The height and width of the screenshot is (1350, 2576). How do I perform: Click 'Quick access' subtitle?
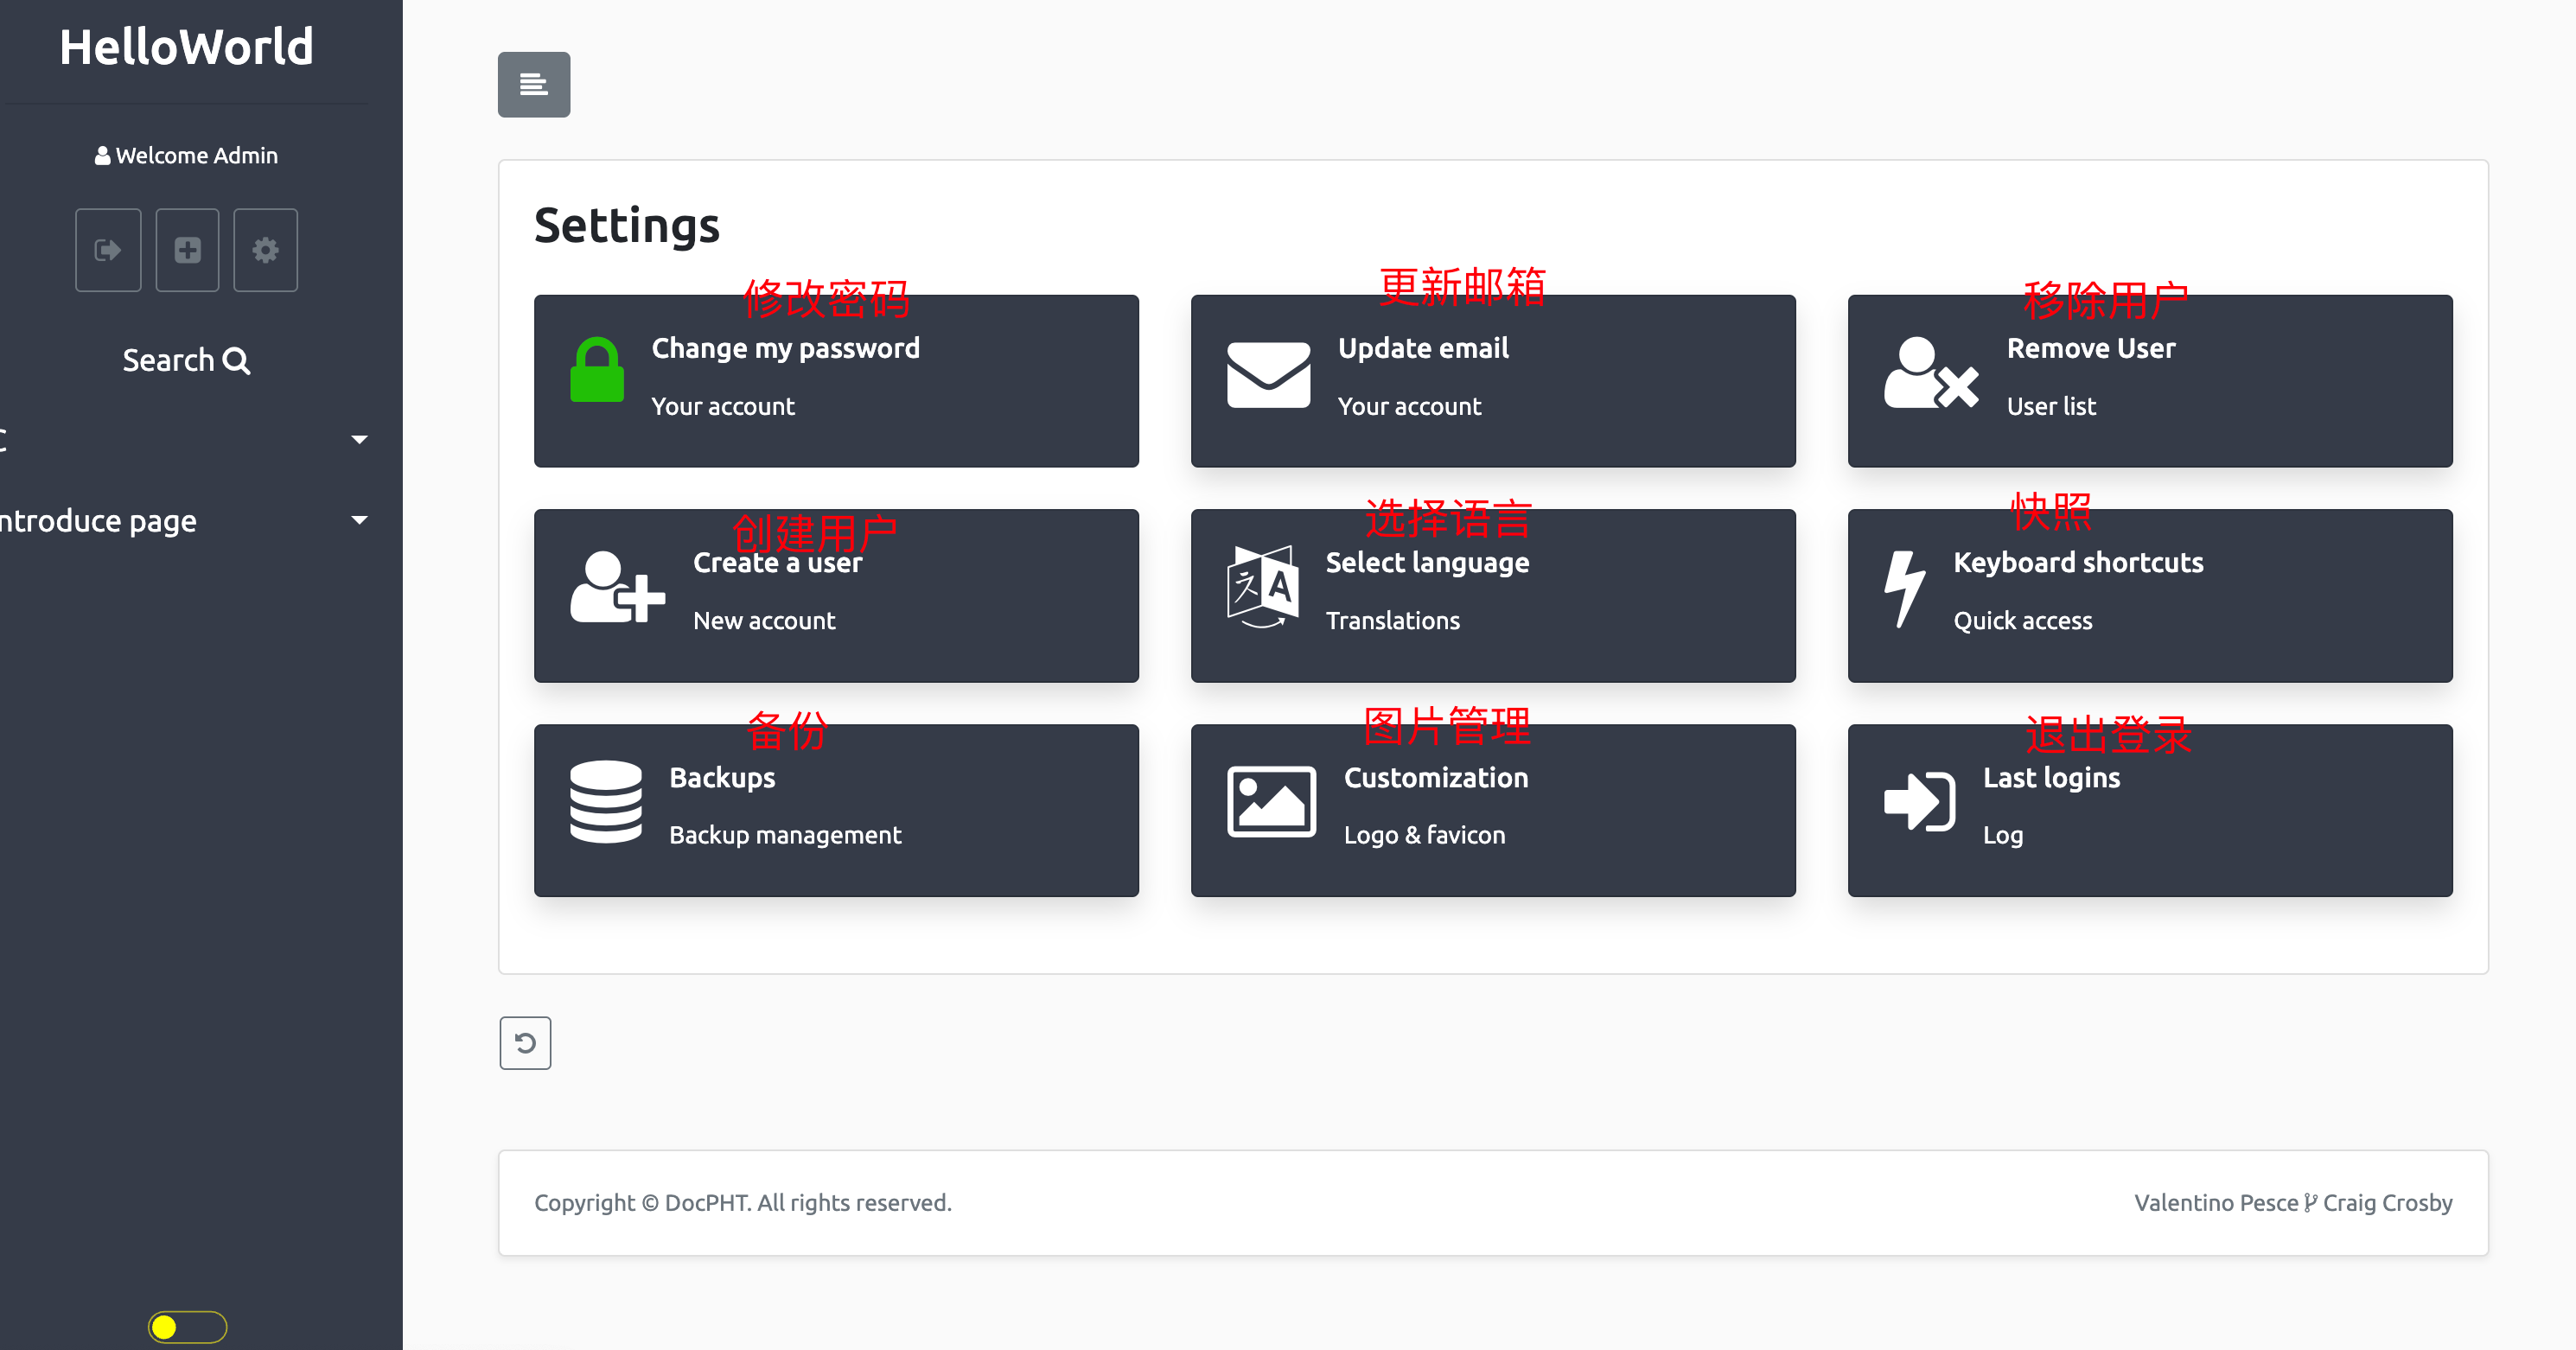click(2022, 621)
